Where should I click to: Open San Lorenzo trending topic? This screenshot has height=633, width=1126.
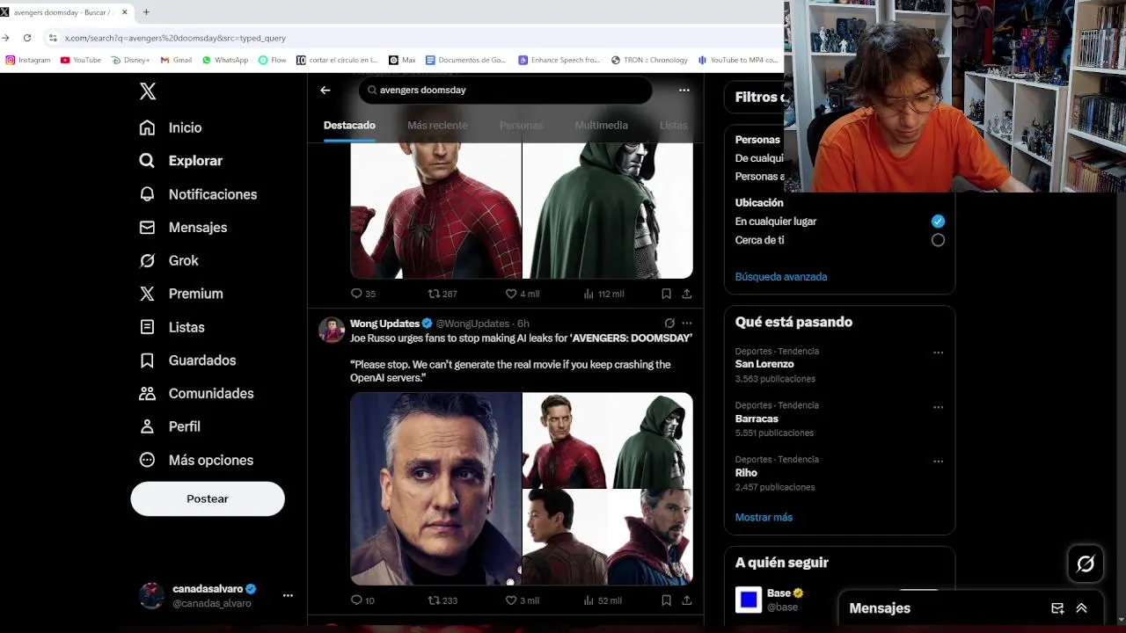[764, 364]
